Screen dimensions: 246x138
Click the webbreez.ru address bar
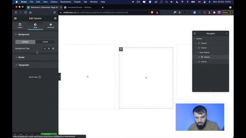tap(103, 12)
